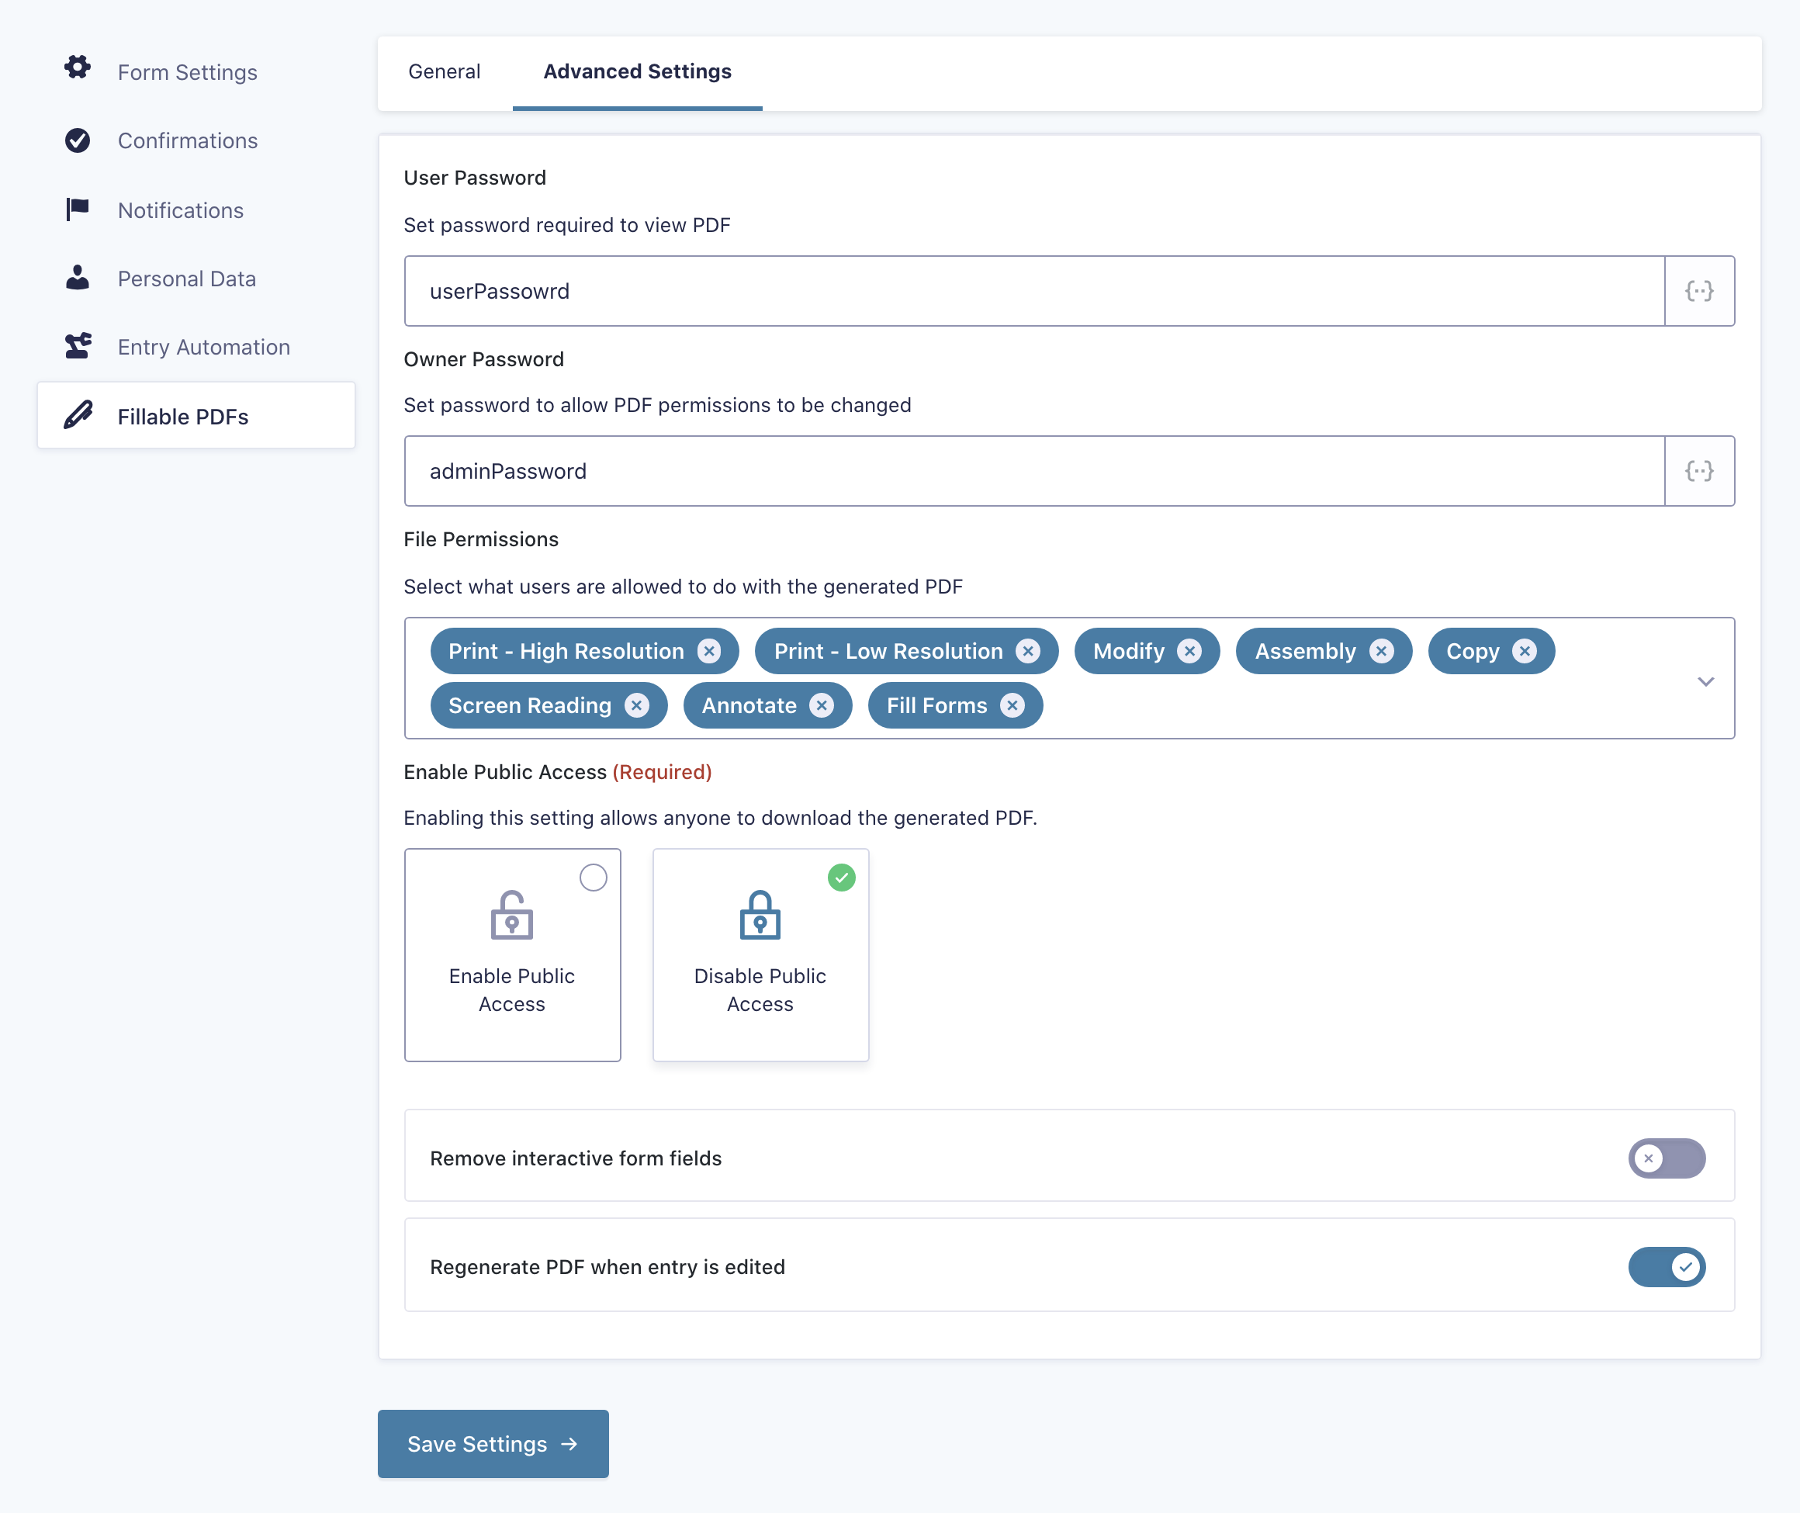Click the Disable Public Access card label

click(760, 990)
